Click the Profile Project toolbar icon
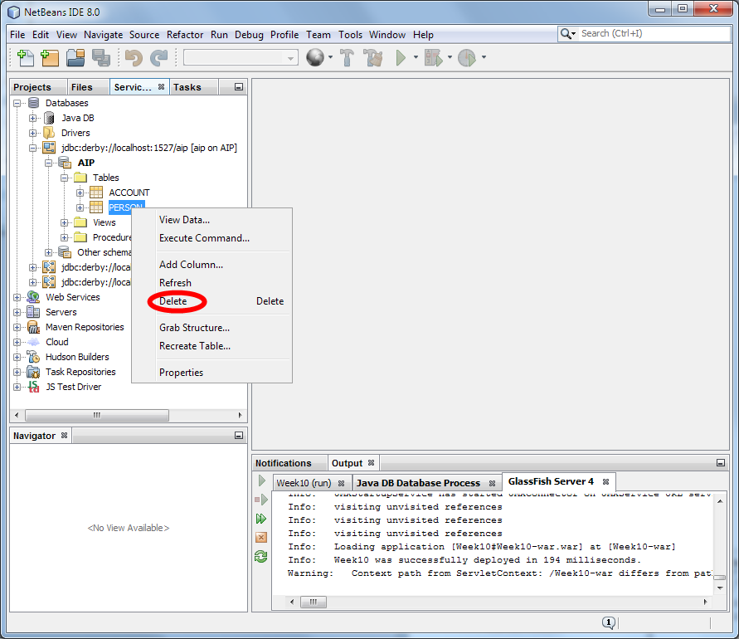The height and width of the screenshot is (639, 739). pyautogui.click(x=467, y=57)
